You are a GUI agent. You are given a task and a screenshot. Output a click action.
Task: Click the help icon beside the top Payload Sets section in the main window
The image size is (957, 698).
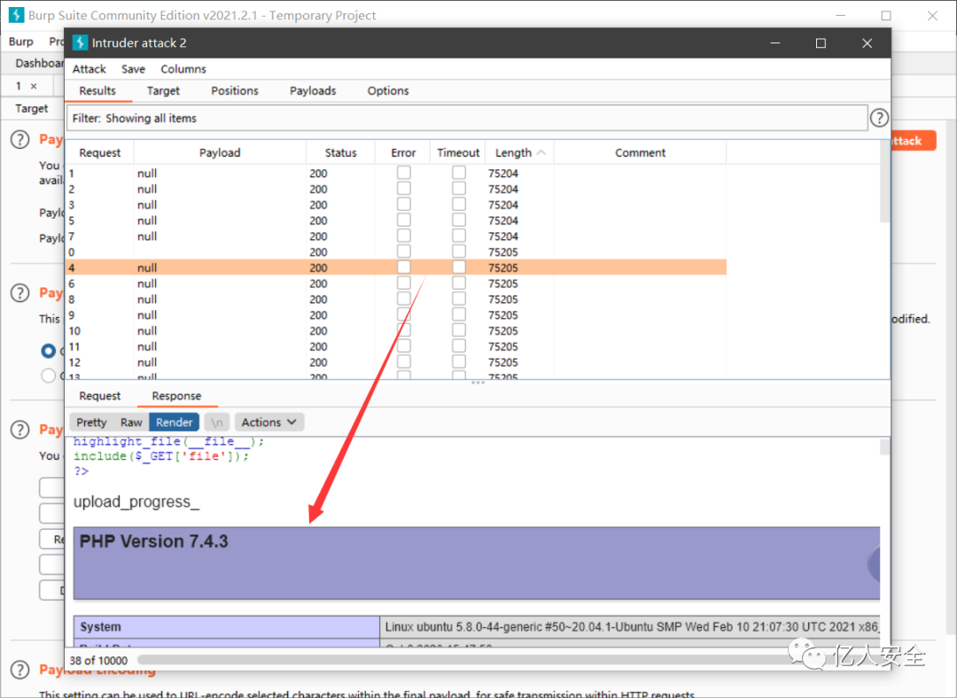coord(19,139)
